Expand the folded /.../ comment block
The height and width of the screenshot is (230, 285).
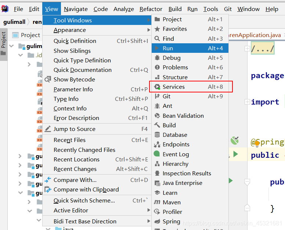(247, 48)
